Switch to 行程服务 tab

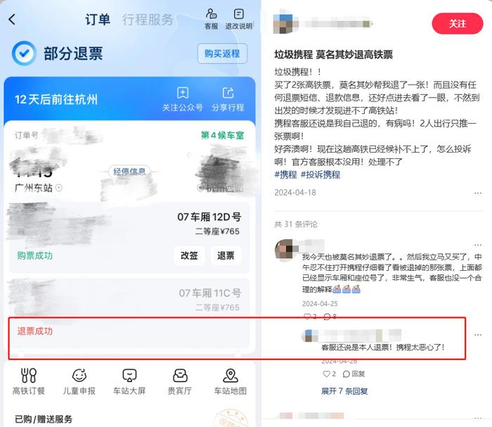pyautogui.click(x=148, y=20)
